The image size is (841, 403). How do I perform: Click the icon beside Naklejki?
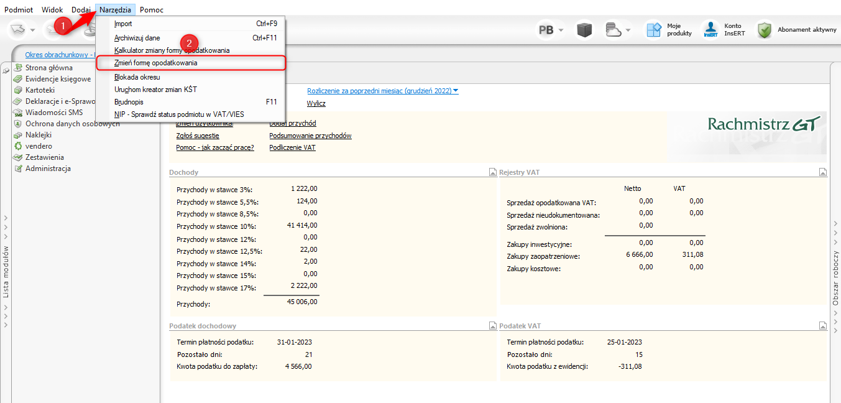pos(19,135)
